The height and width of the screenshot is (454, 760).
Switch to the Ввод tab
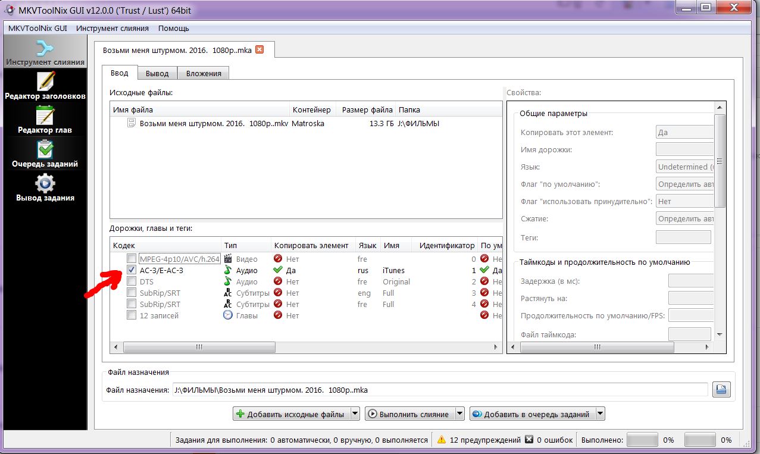pos(120,73)
